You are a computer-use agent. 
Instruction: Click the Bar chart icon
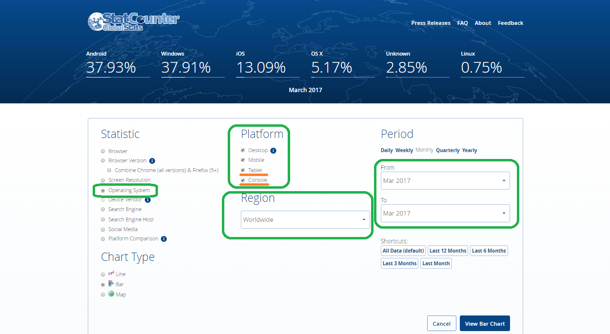[111, 284]
